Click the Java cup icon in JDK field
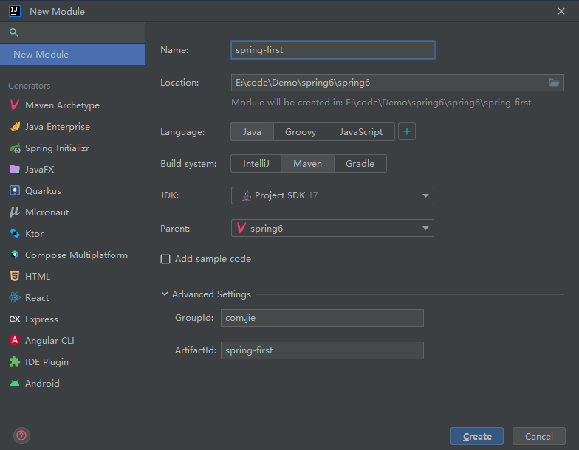 (x=247, y=195)
